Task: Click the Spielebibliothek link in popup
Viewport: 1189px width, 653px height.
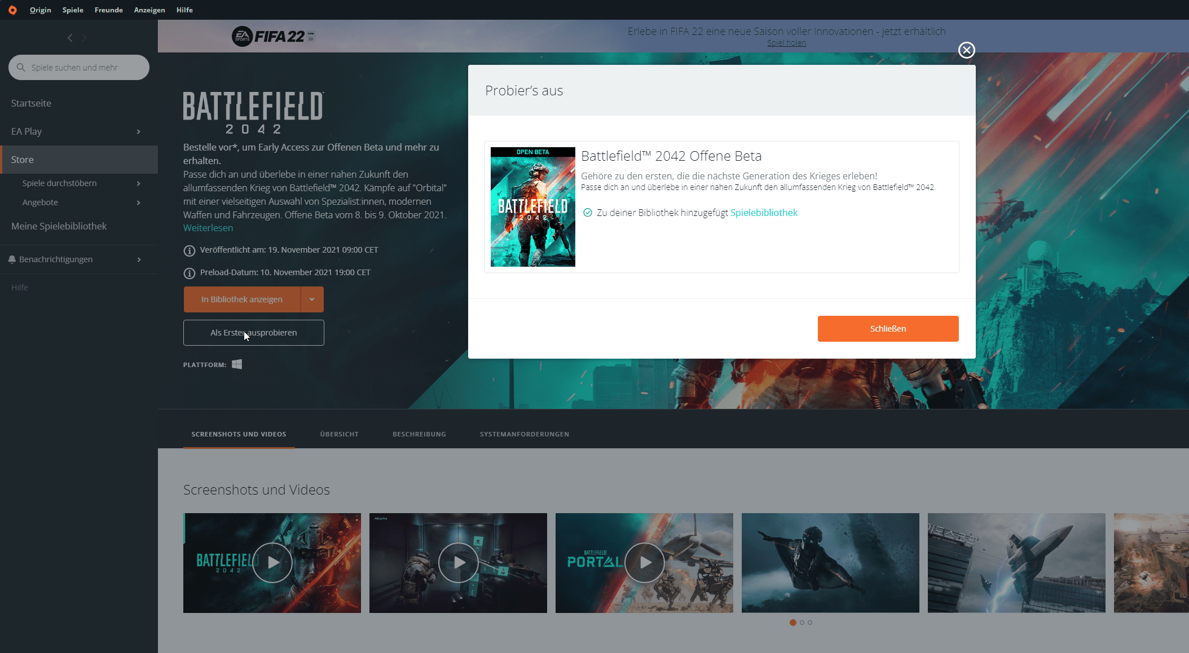Action: coord(763,212)
